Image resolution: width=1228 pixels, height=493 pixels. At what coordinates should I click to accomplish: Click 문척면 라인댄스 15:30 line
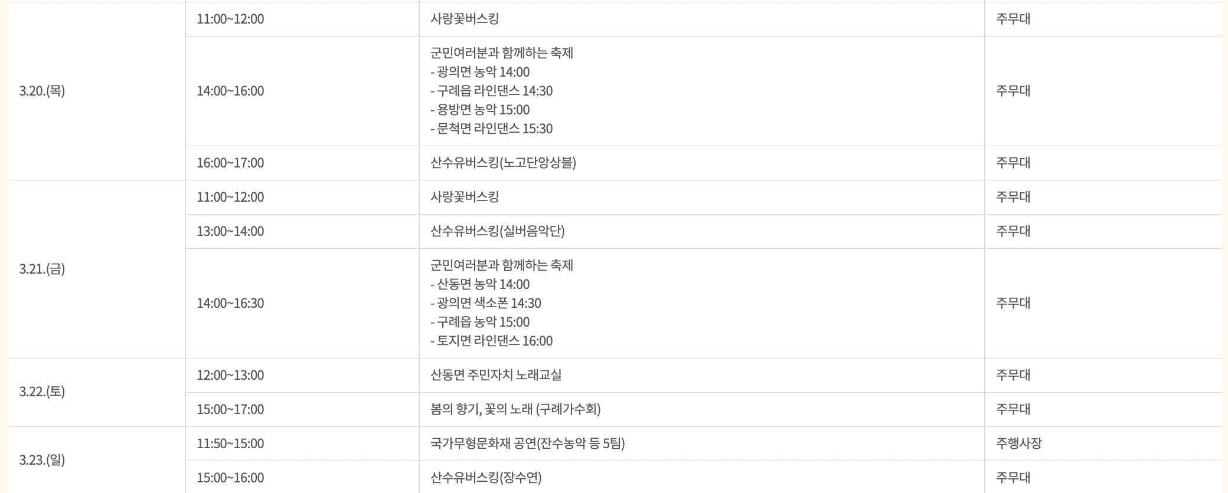[492, 129]
